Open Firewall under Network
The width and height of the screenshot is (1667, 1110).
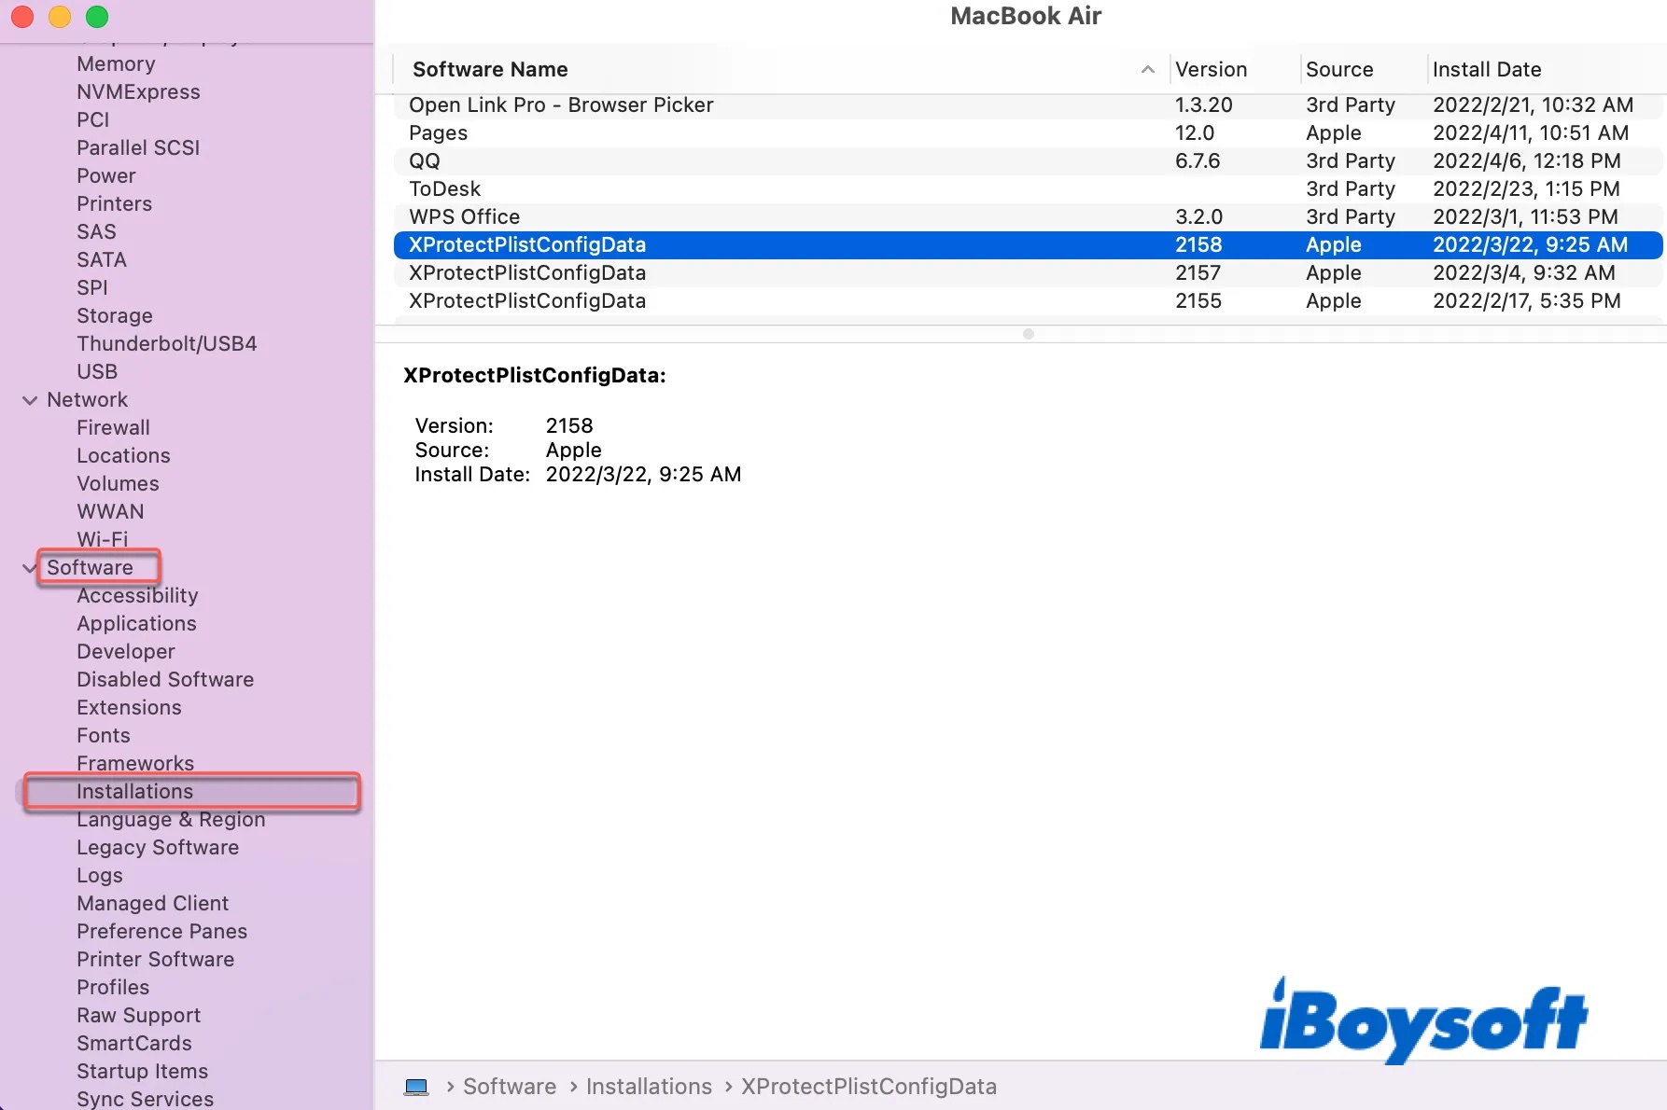pos(113,428)
